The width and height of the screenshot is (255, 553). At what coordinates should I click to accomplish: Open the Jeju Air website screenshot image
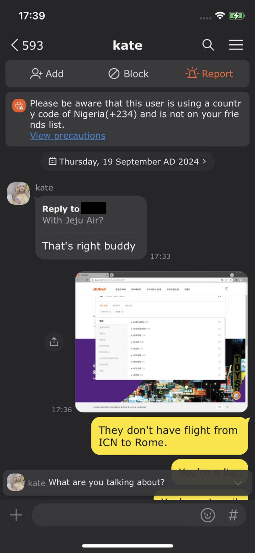161,341
